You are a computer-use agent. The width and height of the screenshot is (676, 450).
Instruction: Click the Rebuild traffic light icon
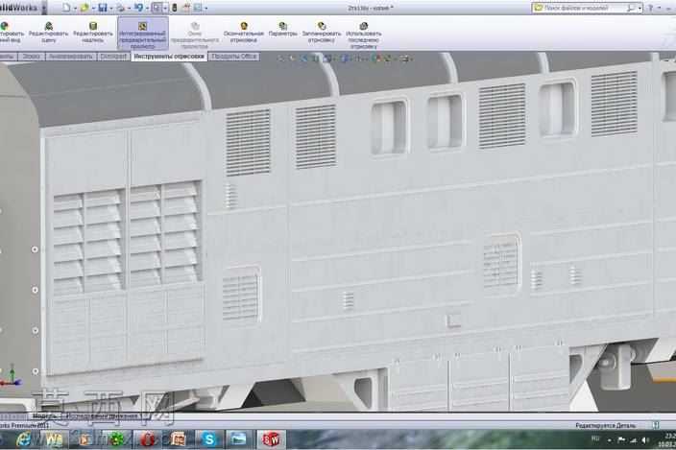[175, 8]
